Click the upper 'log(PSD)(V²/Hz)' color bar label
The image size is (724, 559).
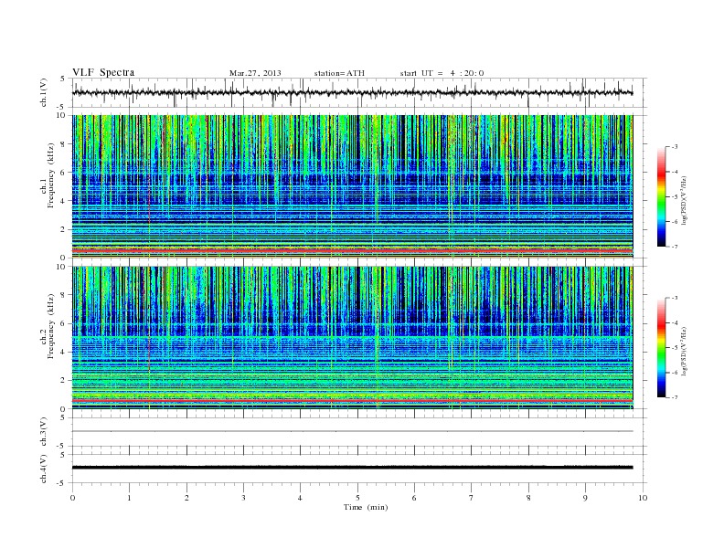[684, 199]
